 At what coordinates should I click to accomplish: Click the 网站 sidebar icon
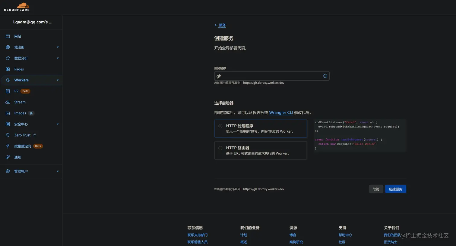click(x=8, y=36)
